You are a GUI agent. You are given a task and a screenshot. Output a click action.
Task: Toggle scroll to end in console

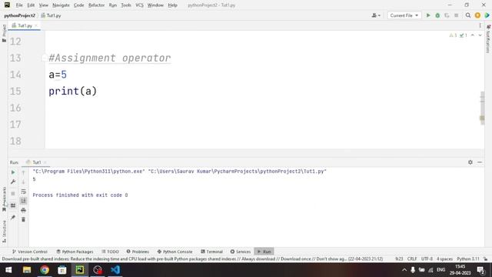point(23,201)
